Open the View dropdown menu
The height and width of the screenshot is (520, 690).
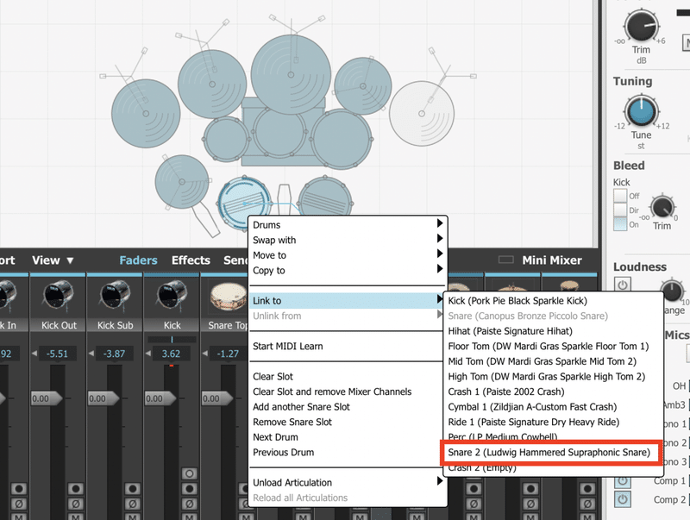point(53,260)
